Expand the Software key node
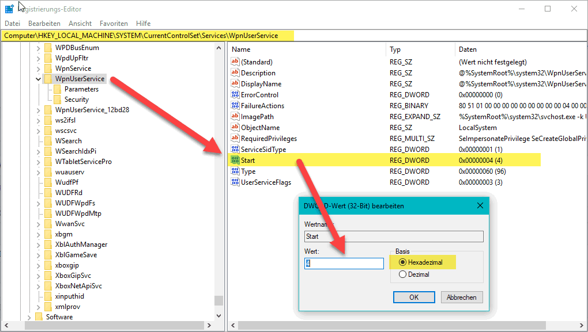 [29, 317]
